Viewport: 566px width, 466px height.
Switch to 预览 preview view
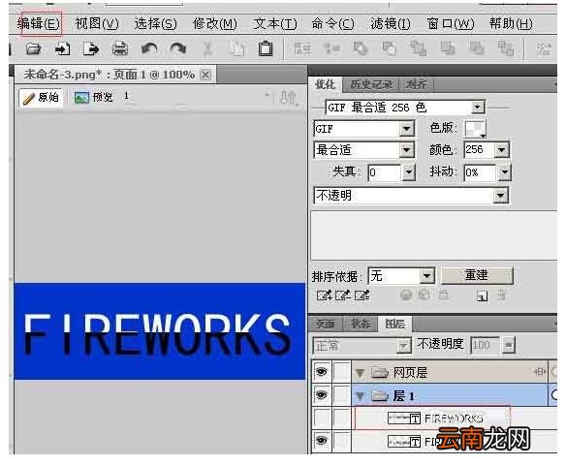(94, 97)
